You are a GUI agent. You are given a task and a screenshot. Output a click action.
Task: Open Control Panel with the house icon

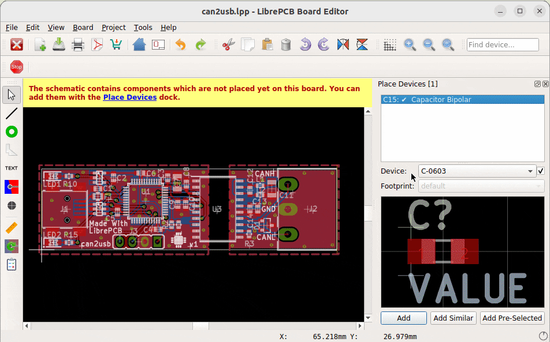tap(139, 45)
